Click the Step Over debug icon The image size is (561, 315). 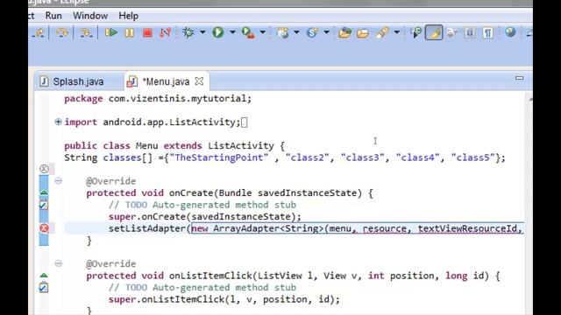[x=61, y=33]
